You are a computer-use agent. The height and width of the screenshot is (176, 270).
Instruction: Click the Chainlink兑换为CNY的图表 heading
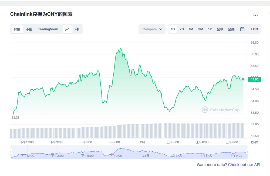(41, 14)
